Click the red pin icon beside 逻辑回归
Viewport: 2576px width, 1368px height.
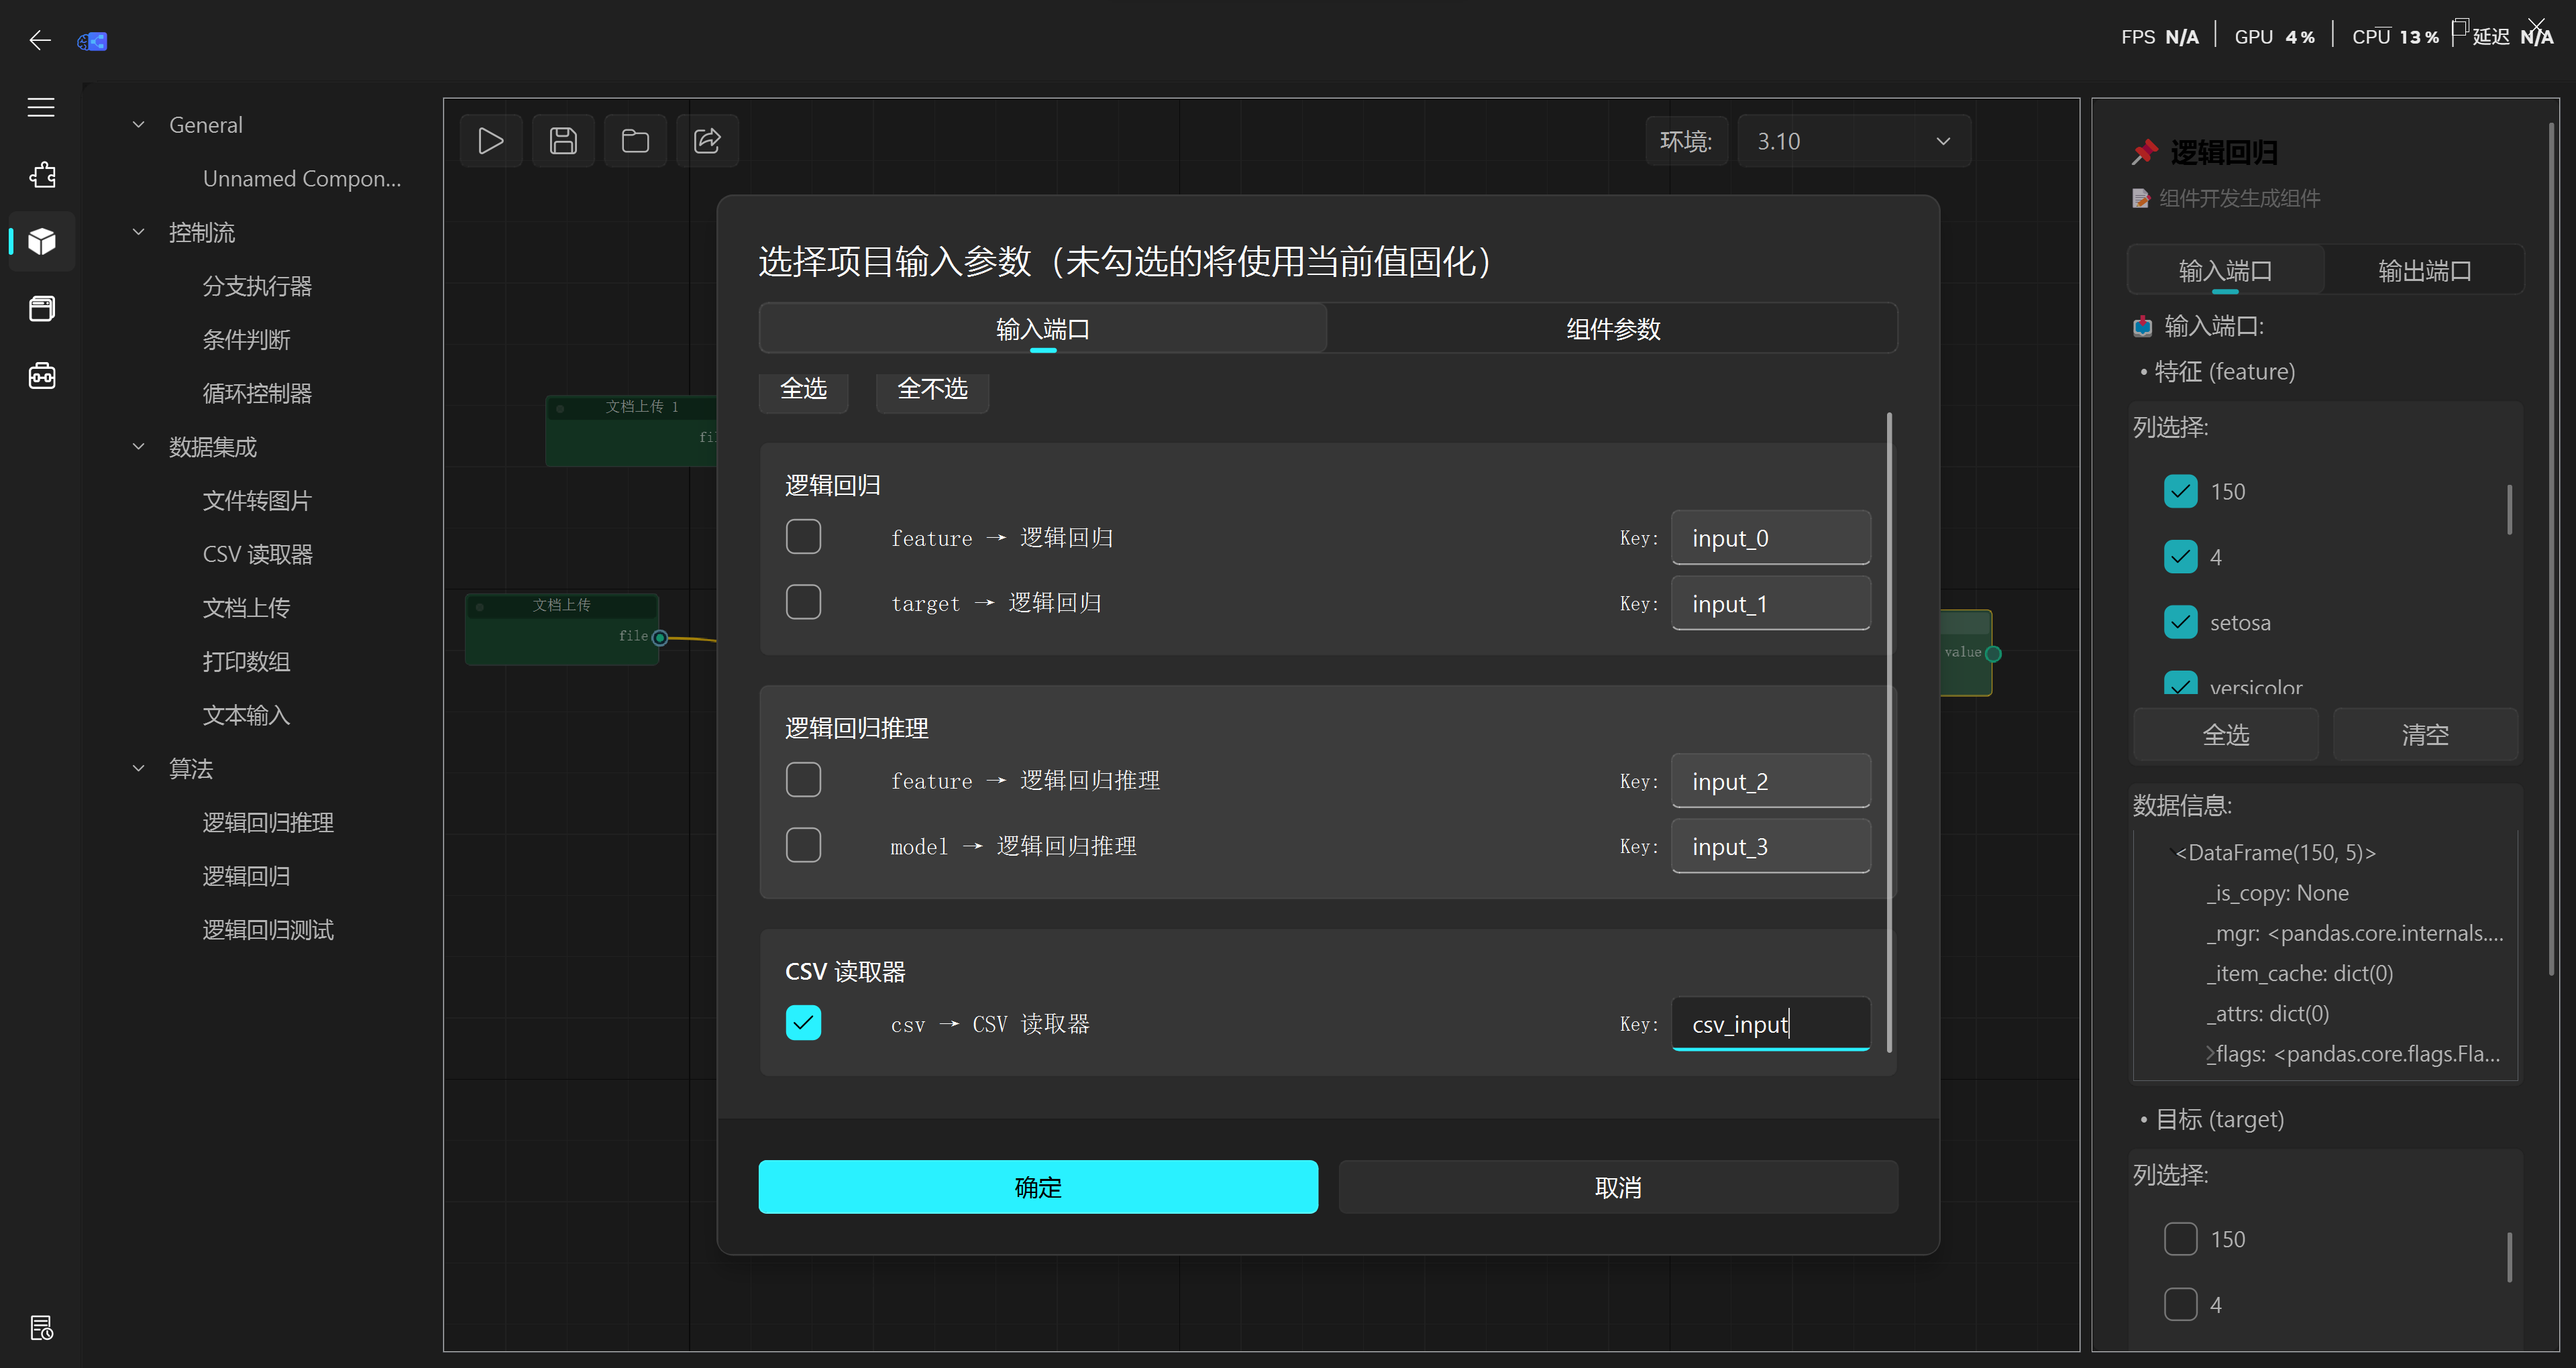[2144, 152]
